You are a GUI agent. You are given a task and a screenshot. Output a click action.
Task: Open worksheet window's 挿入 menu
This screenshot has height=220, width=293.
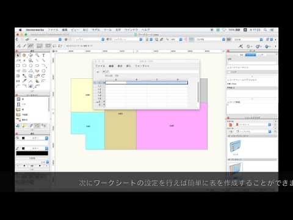[x=128, y=66]
